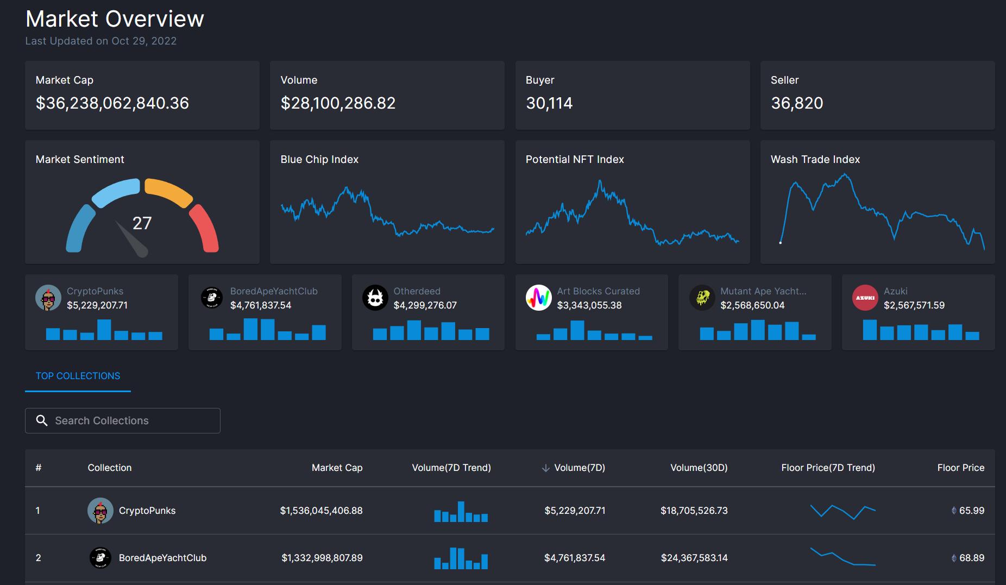Screen dimensions: 1006x585
Task: Focus the Search Collections input field
Action: coord(130,420)
